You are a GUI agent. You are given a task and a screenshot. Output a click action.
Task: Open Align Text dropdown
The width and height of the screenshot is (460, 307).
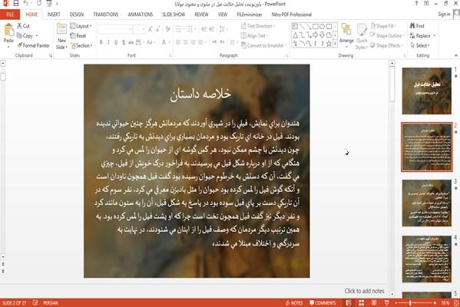(254, 36)
